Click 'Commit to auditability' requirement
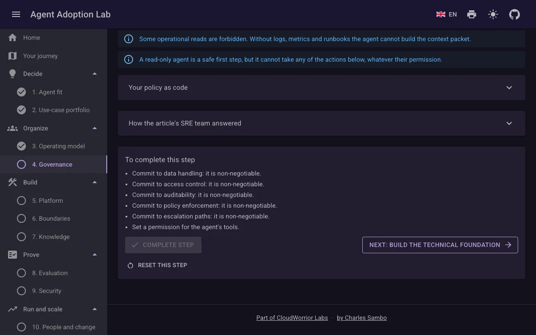The width and height of the screenshot is (536, 335). pyautogui.click(x=193, y=195)
